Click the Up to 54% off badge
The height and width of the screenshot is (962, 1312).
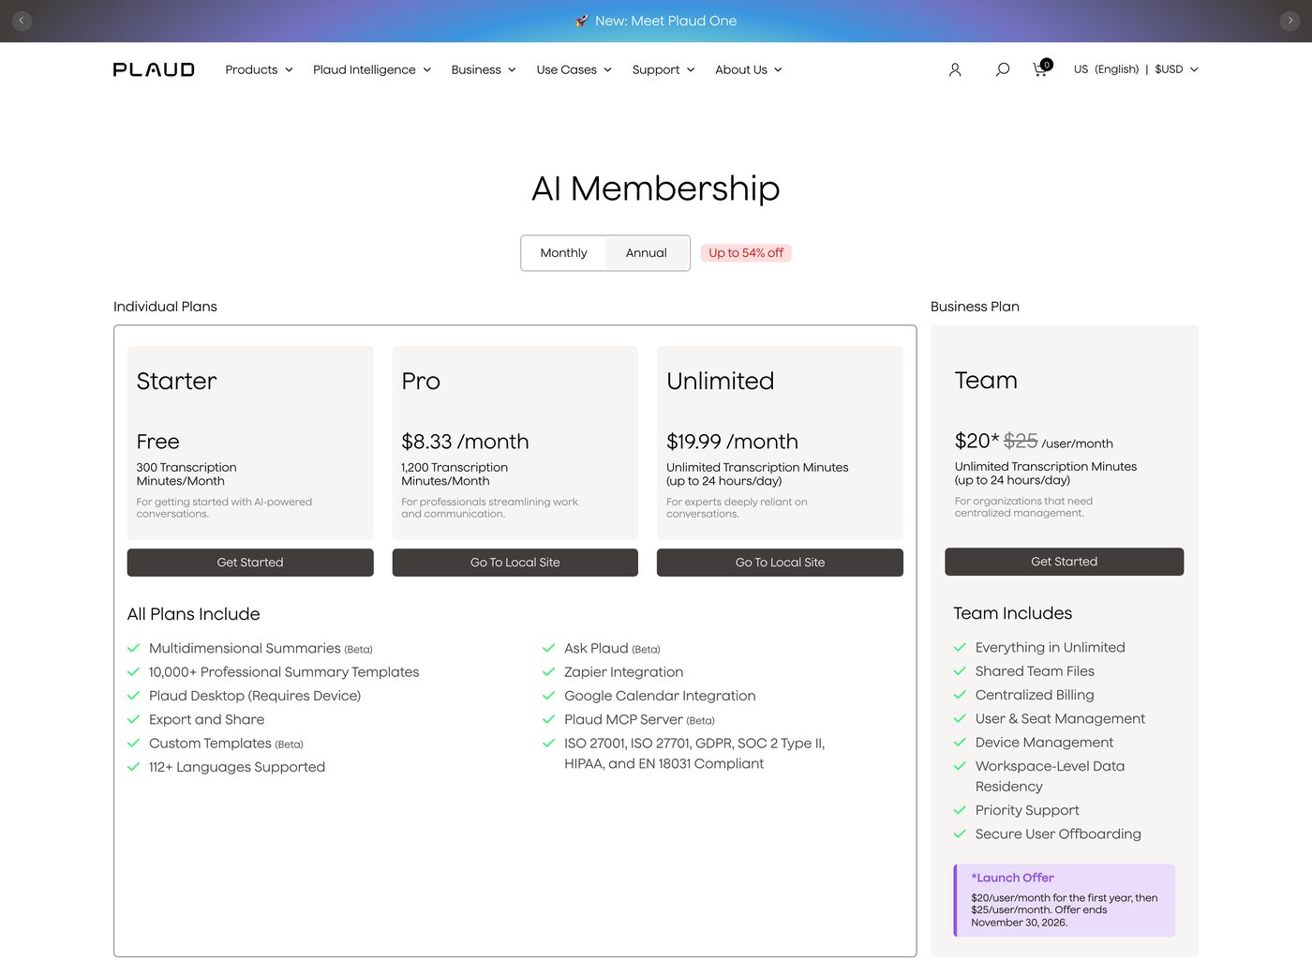pos(746,253)
